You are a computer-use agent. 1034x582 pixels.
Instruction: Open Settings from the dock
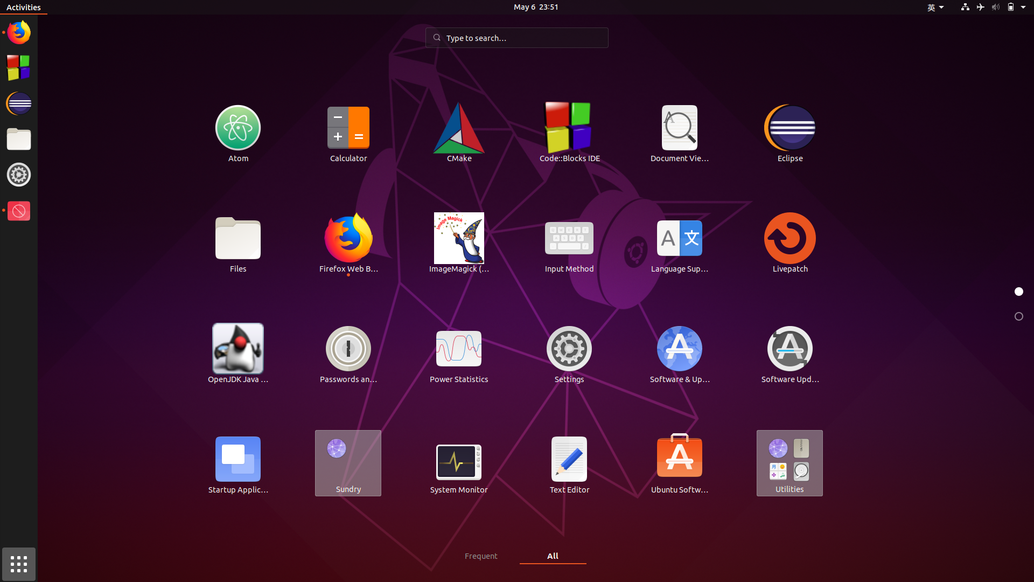point(19,175)
